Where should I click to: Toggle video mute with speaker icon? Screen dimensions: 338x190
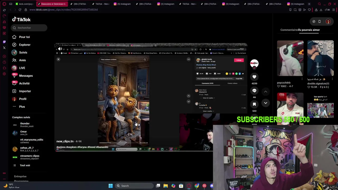click(x=60, y=49)
